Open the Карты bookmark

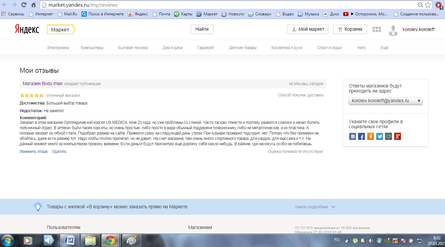[183, 14]
